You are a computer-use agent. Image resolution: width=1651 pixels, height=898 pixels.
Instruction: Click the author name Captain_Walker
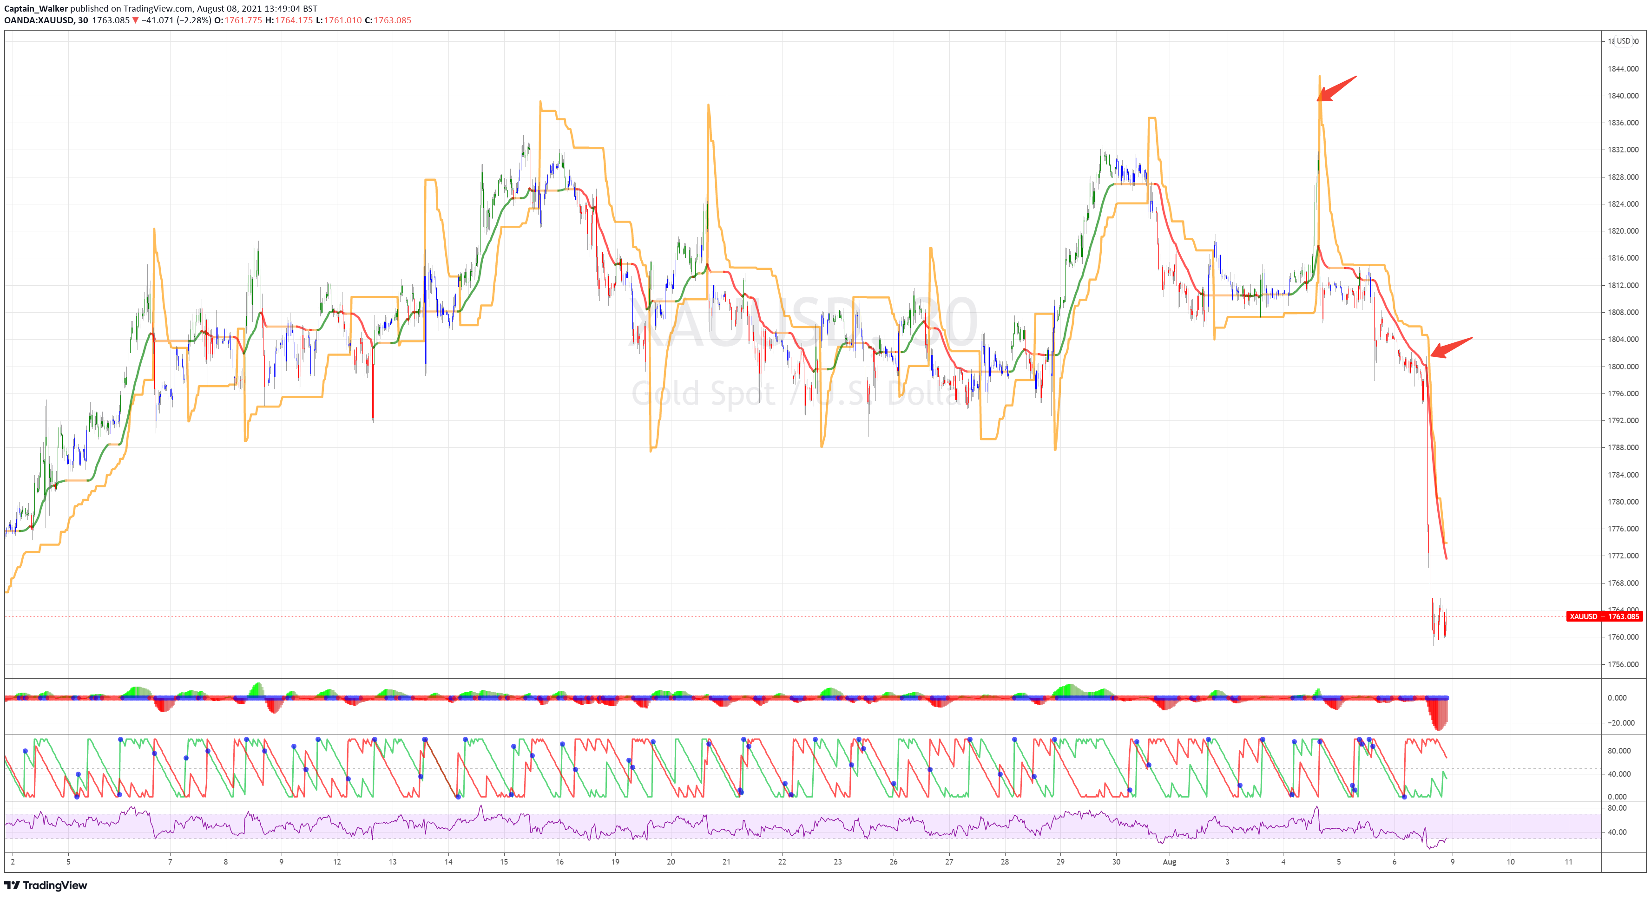[36, 8]
